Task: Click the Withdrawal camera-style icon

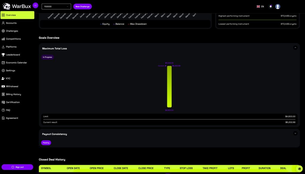Action: point(3,86)
